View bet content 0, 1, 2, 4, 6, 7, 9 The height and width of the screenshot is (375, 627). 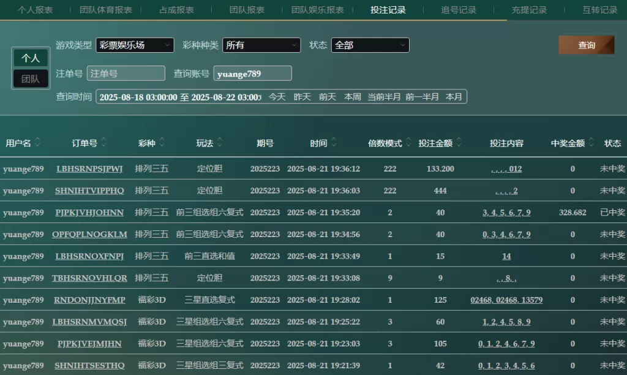tap(506, 344)
